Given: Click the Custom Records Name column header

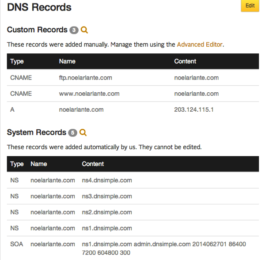Looking at the screenshot, I should [x=67, y=61].
